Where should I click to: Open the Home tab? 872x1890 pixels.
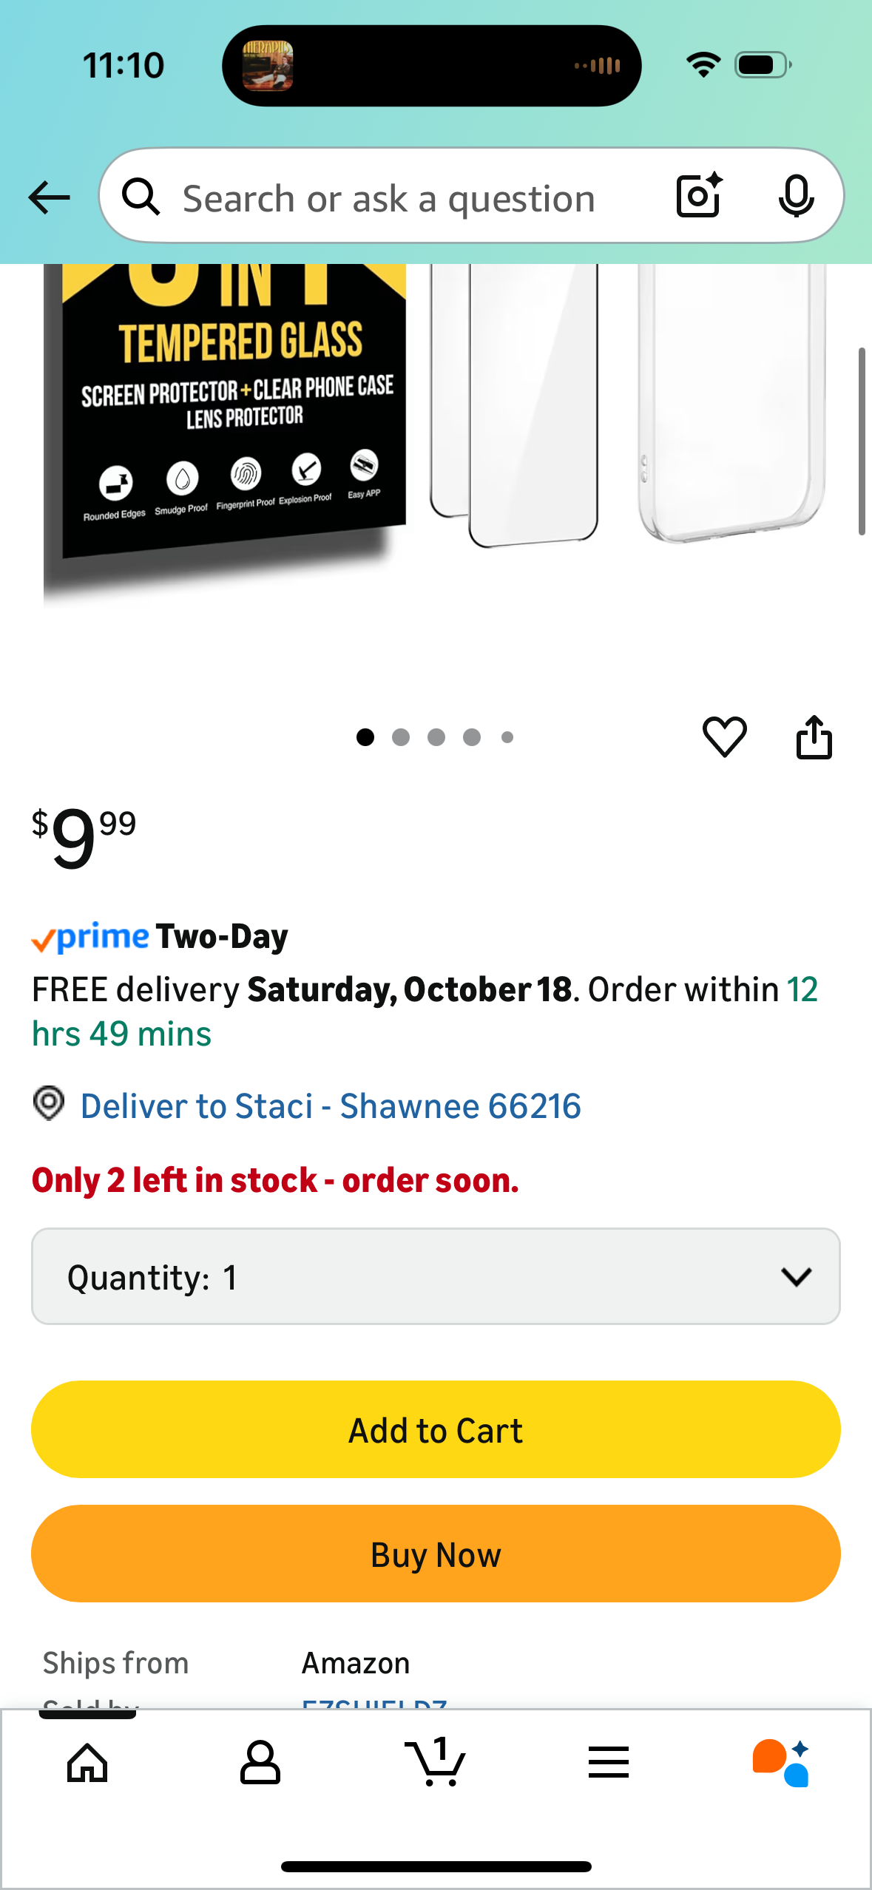[x=87, y=1763]
